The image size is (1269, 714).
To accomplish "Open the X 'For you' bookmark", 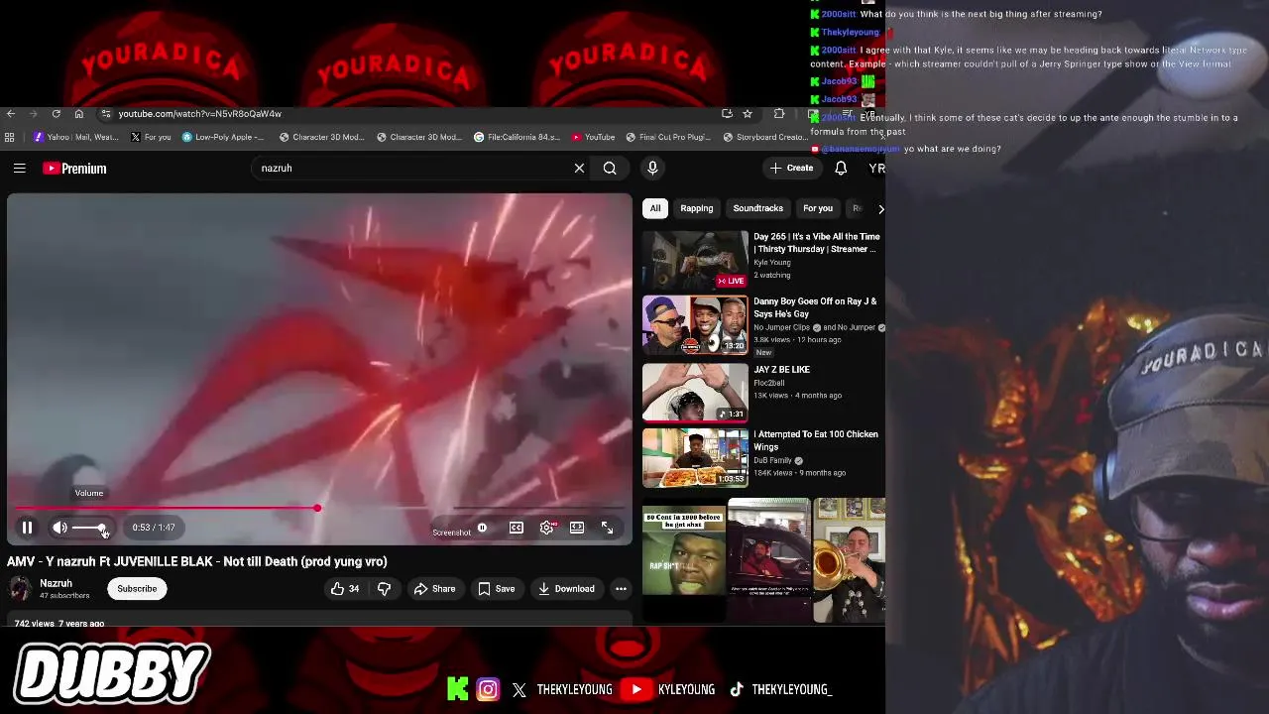I will click(x=151, y=137).
